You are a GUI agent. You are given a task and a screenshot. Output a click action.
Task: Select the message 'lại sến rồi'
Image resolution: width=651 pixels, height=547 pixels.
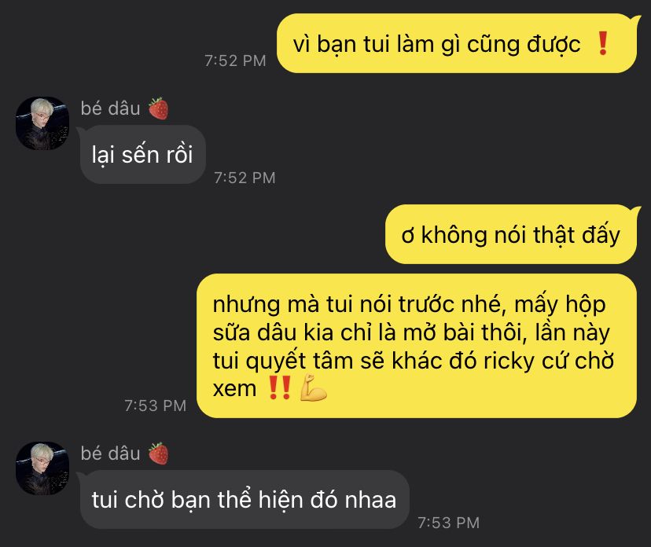coord(143,154)
